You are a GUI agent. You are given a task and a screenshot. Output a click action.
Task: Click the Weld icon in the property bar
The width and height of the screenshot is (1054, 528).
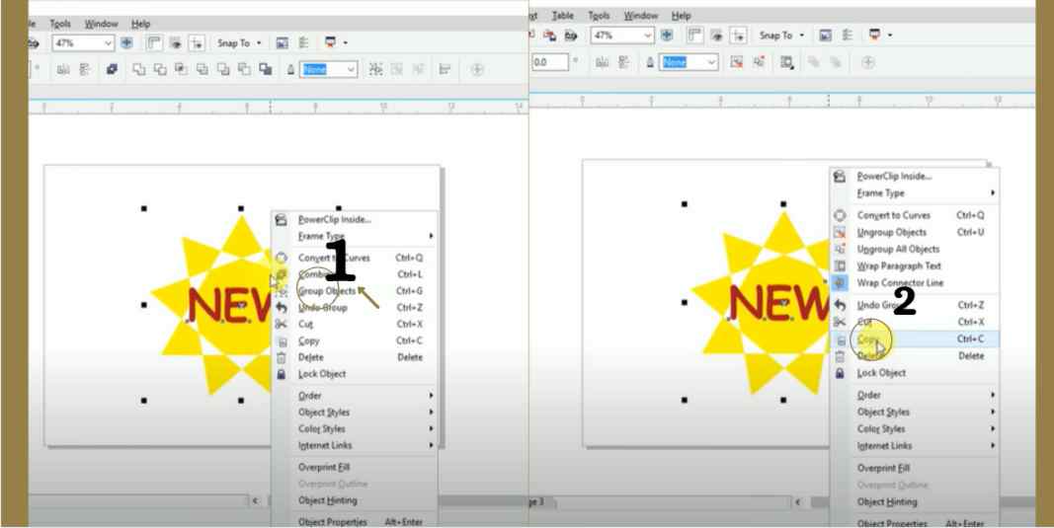[138, 69]
